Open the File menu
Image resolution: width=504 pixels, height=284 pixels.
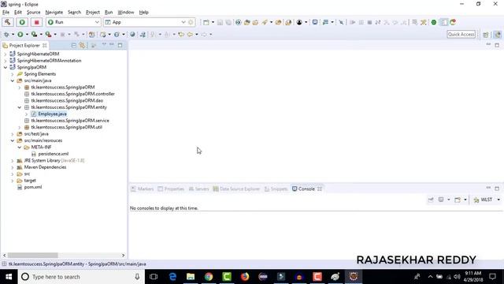coord(6,13)
